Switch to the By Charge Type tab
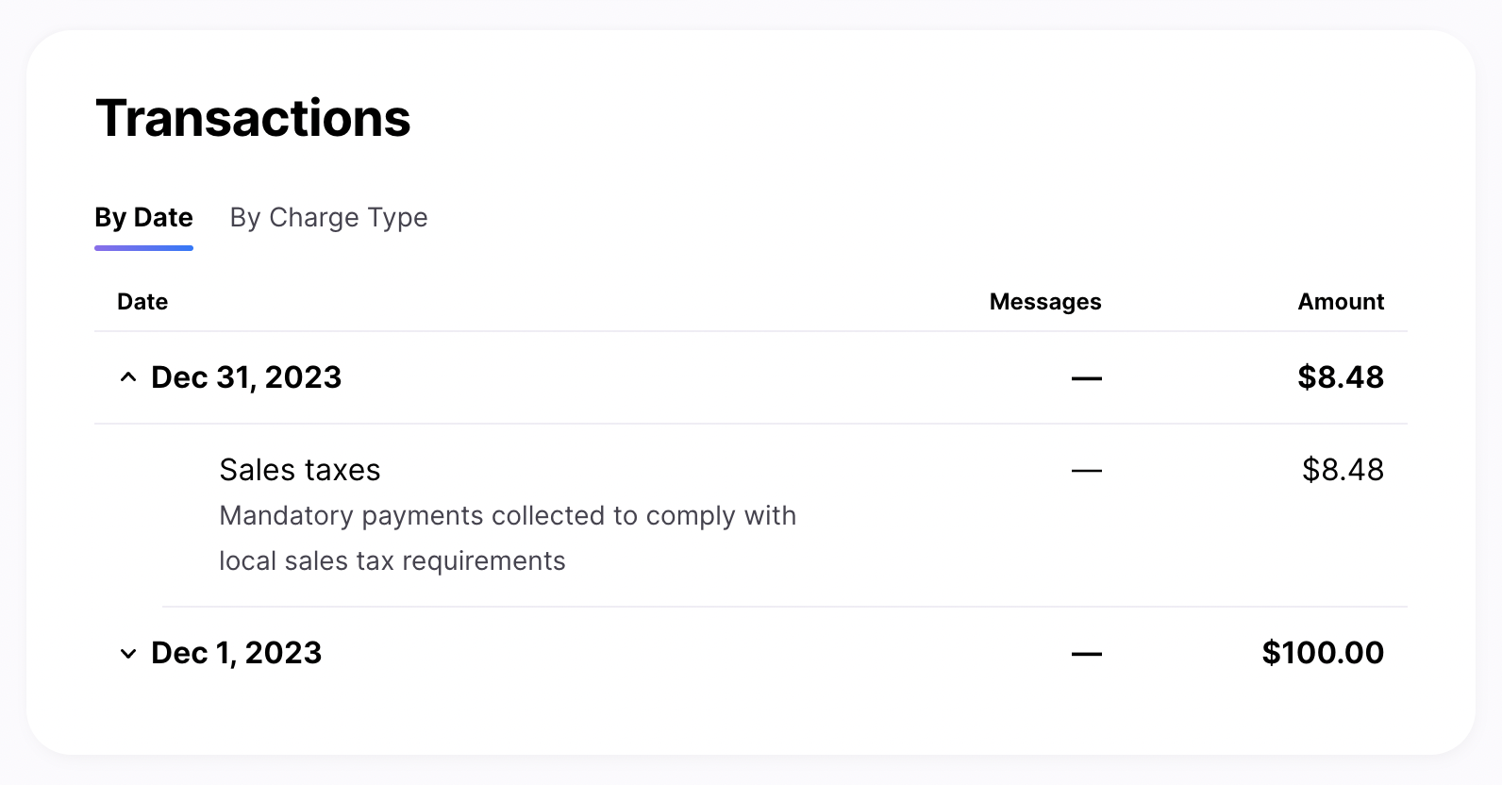This screenshot has width=1502, height=785. [x=328, y=218]
